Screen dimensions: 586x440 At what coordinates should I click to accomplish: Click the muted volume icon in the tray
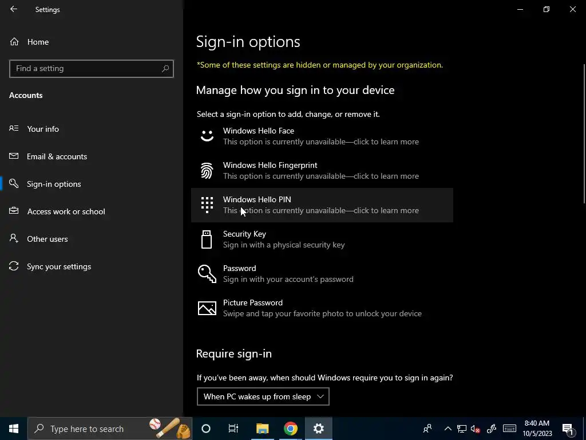[476, 429]
